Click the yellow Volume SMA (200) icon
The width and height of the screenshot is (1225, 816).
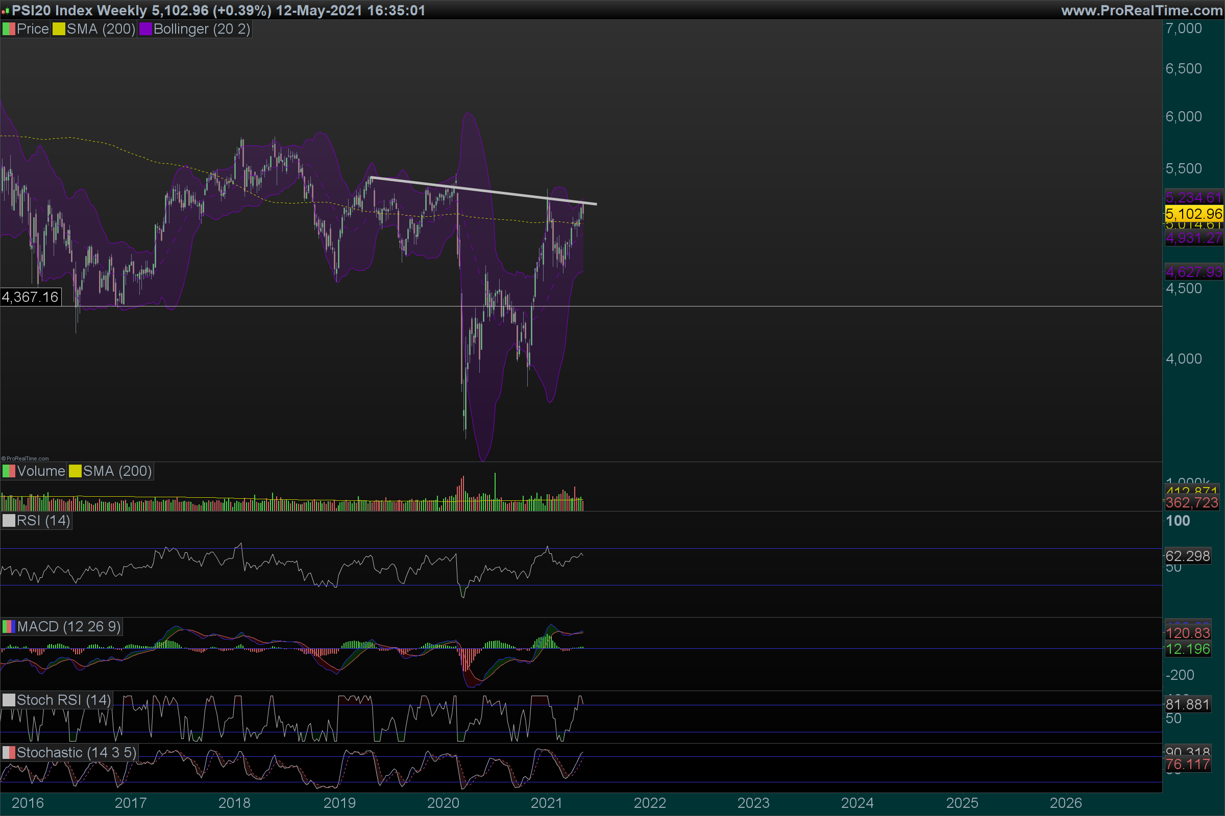pos(75,471)
